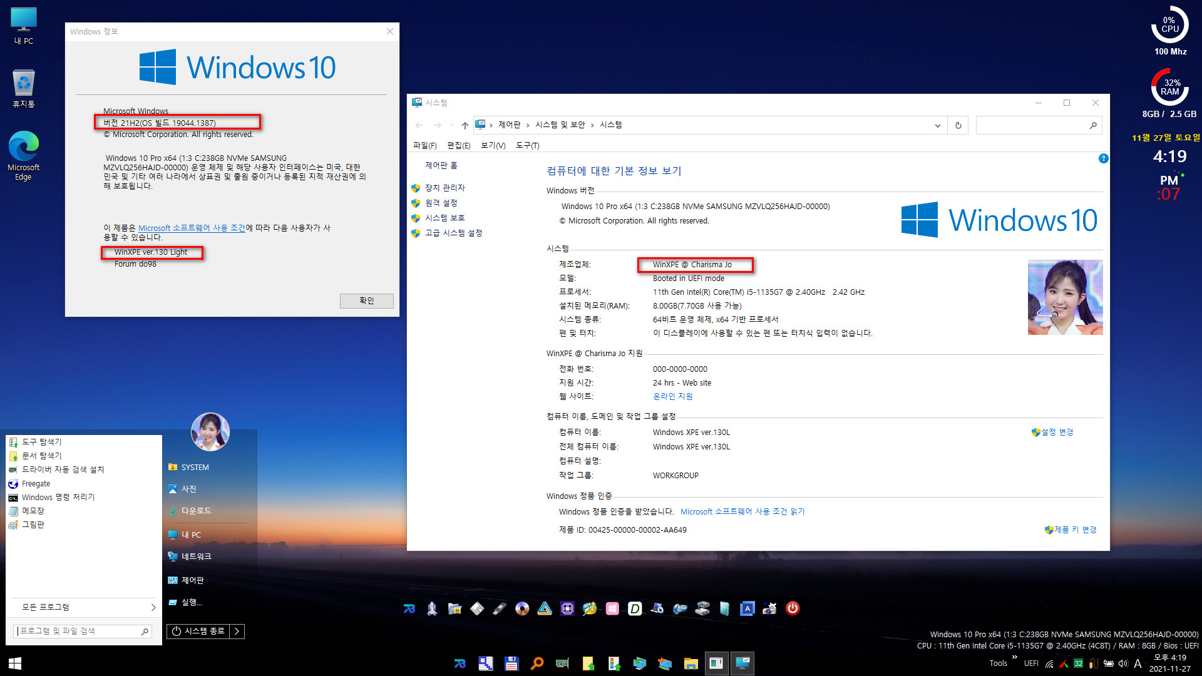This screenshot has height=676, width=1202.
Task: Click the volume speaker icon in system tray
Action: pyautogui.click(x=1123, y=663)
